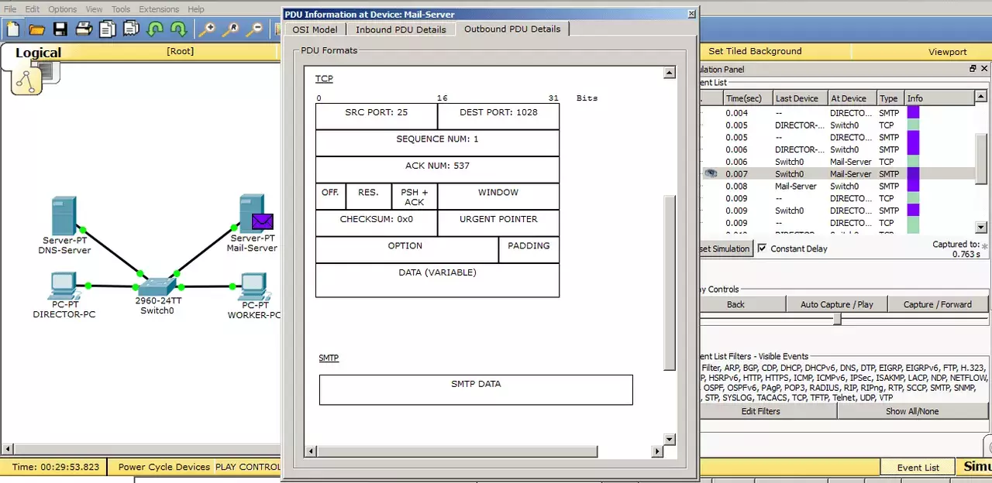
Task: Click the Time(sec) column header
Action: coord(746,98)
